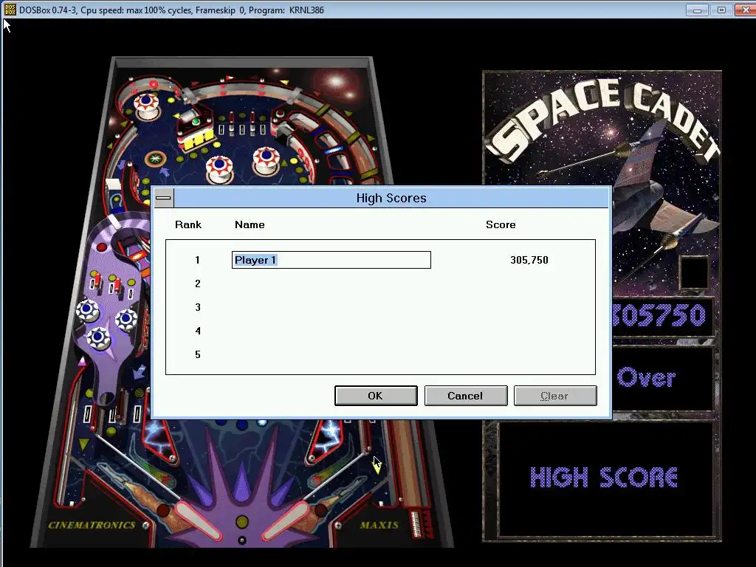Close the DOSBox window
The image size is (756, 567).
click(x=745, y=10)
